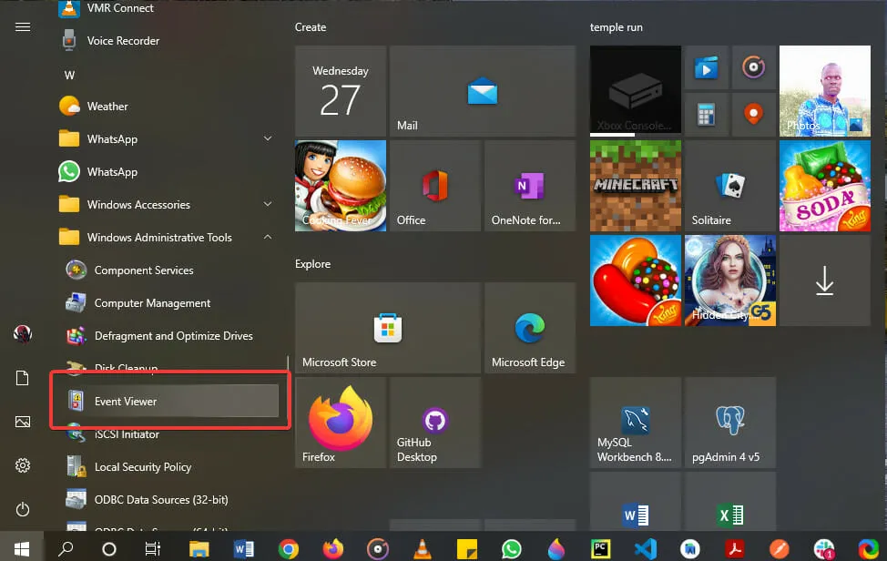Open the Solitaire tile

pos(729,187)
